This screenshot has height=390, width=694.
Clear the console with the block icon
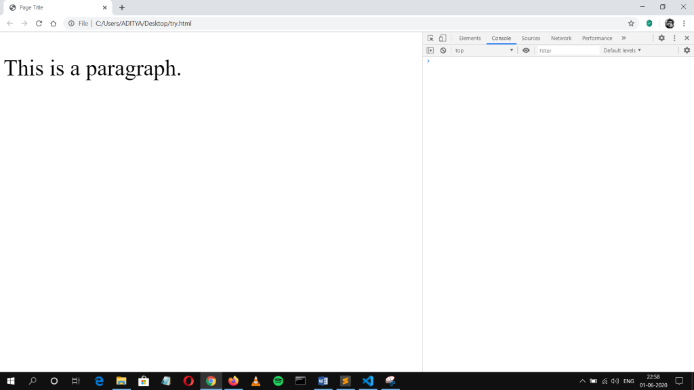(x=443, y=51)
